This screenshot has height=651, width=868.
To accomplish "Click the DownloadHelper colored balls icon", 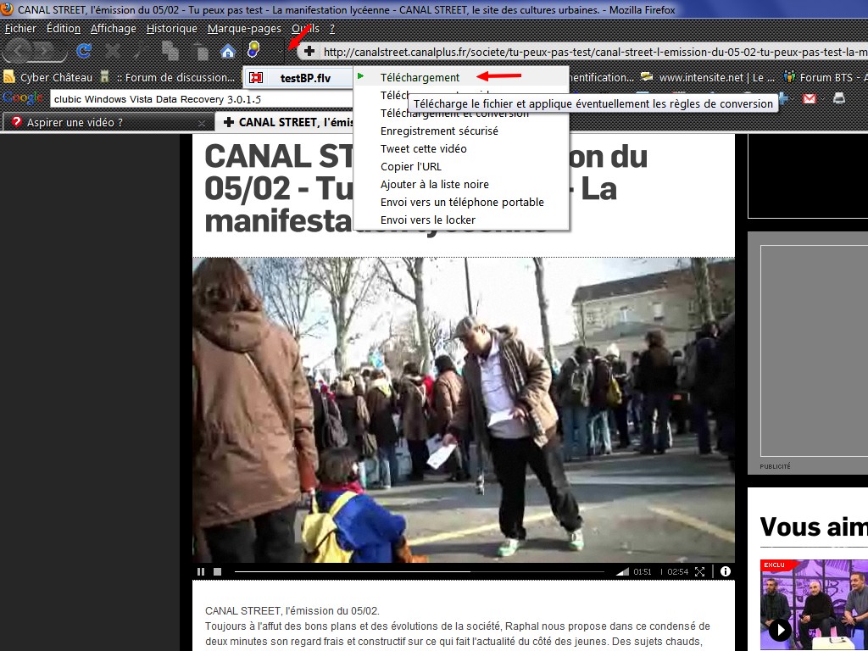I will 253,50.
